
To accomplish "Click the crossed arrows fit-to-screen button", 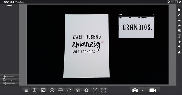I will click(x=95, y=90).
